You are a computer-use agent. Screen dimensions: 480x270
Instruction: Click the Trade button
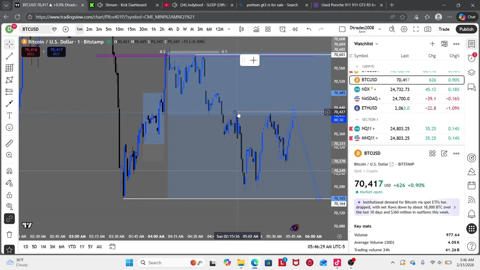(444, 29)
